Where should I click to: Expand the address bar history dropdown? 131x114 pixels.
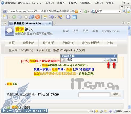[x=80, y=11]
